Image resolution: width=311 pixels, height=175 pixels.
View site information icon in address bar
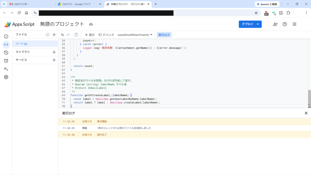pyautogui.click(x=35, y=13)
